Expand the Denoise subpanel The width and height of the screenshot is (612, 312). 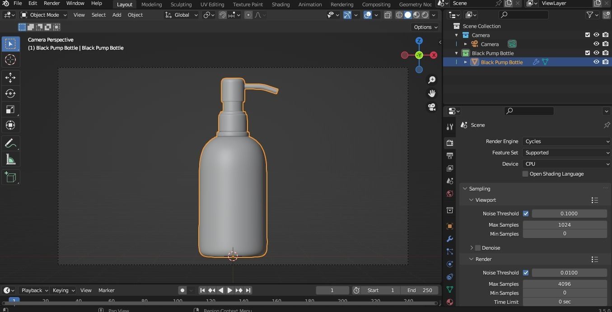coord(471,248)
